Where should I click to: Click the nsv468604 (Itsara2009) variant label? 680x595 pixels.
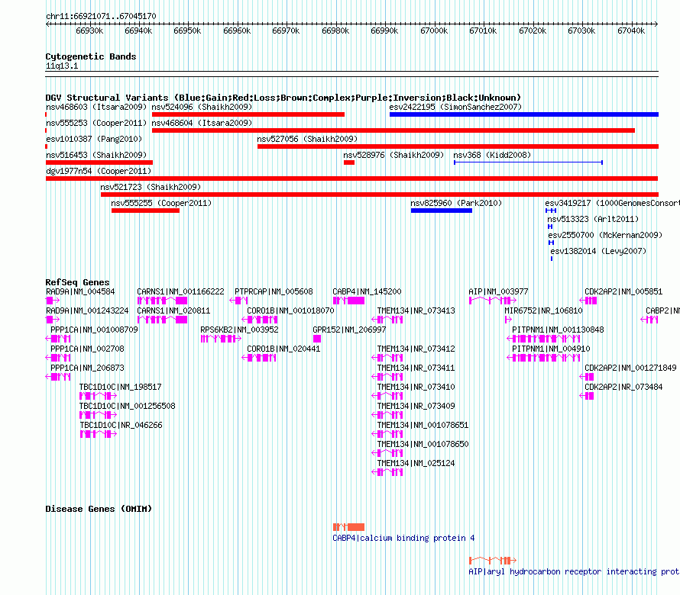pyautogui.click(x=202, y=123)
